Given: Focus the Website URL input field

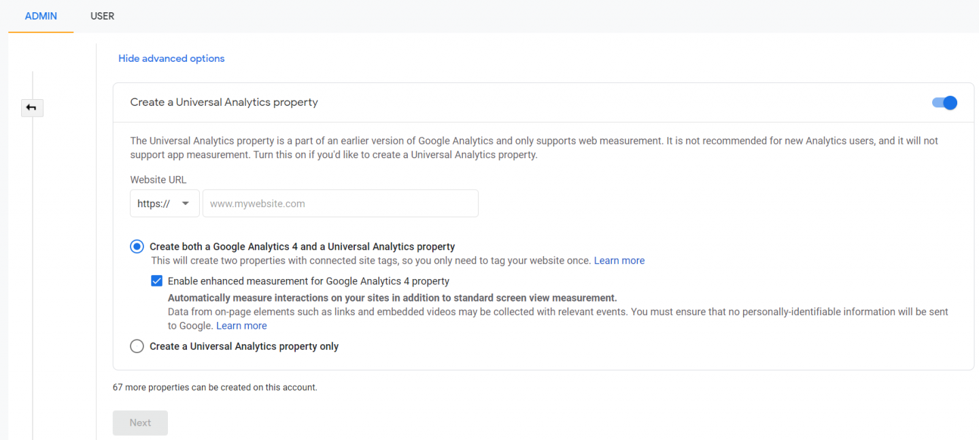Looking at the screenshot, I should pyautogui.click(x=340, y=204).
